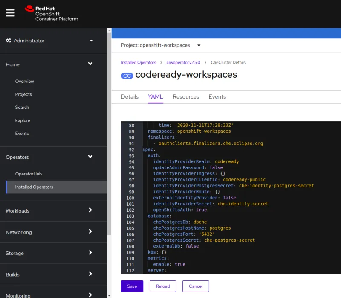Image resolution: width=341 pixels, height=298 pixels.
Task: Switch to the Details tab
Action: 130,97
